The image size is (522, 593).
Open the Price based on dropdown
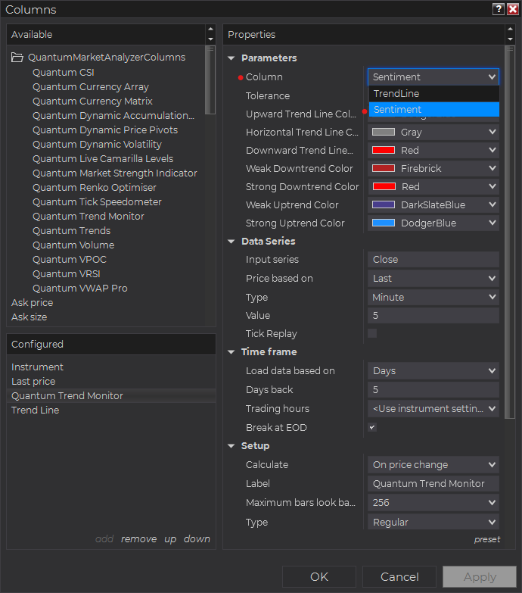point(433,279)
